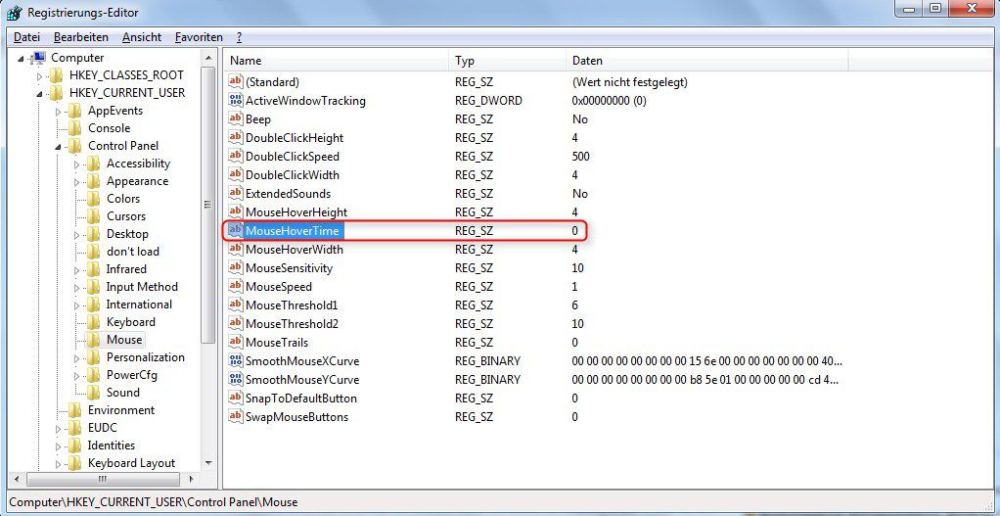Click the Colors folder icon
1000x516 pixels.
coord(94,199)
